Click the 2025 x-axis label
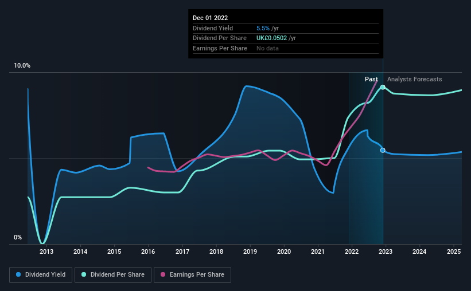Image resolution: width=471 pixels, height=291 pixels. 454,251
